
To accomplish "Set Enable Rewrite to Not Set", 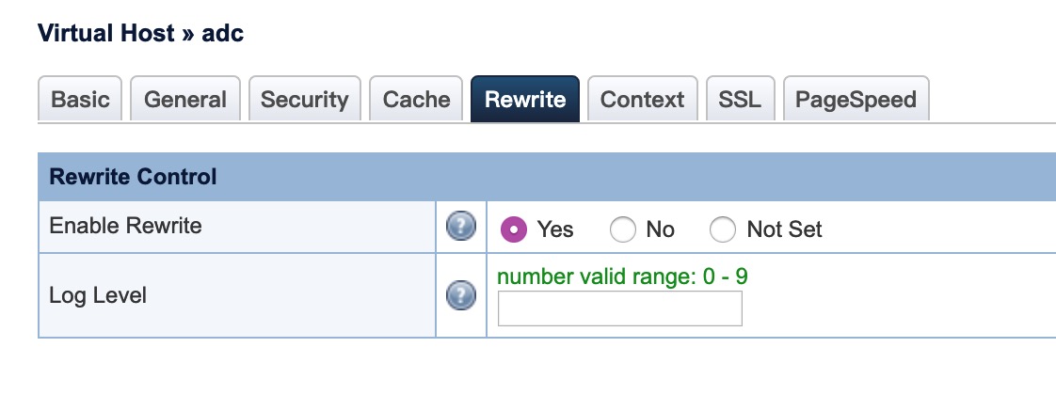I will (x=722, y=229).
